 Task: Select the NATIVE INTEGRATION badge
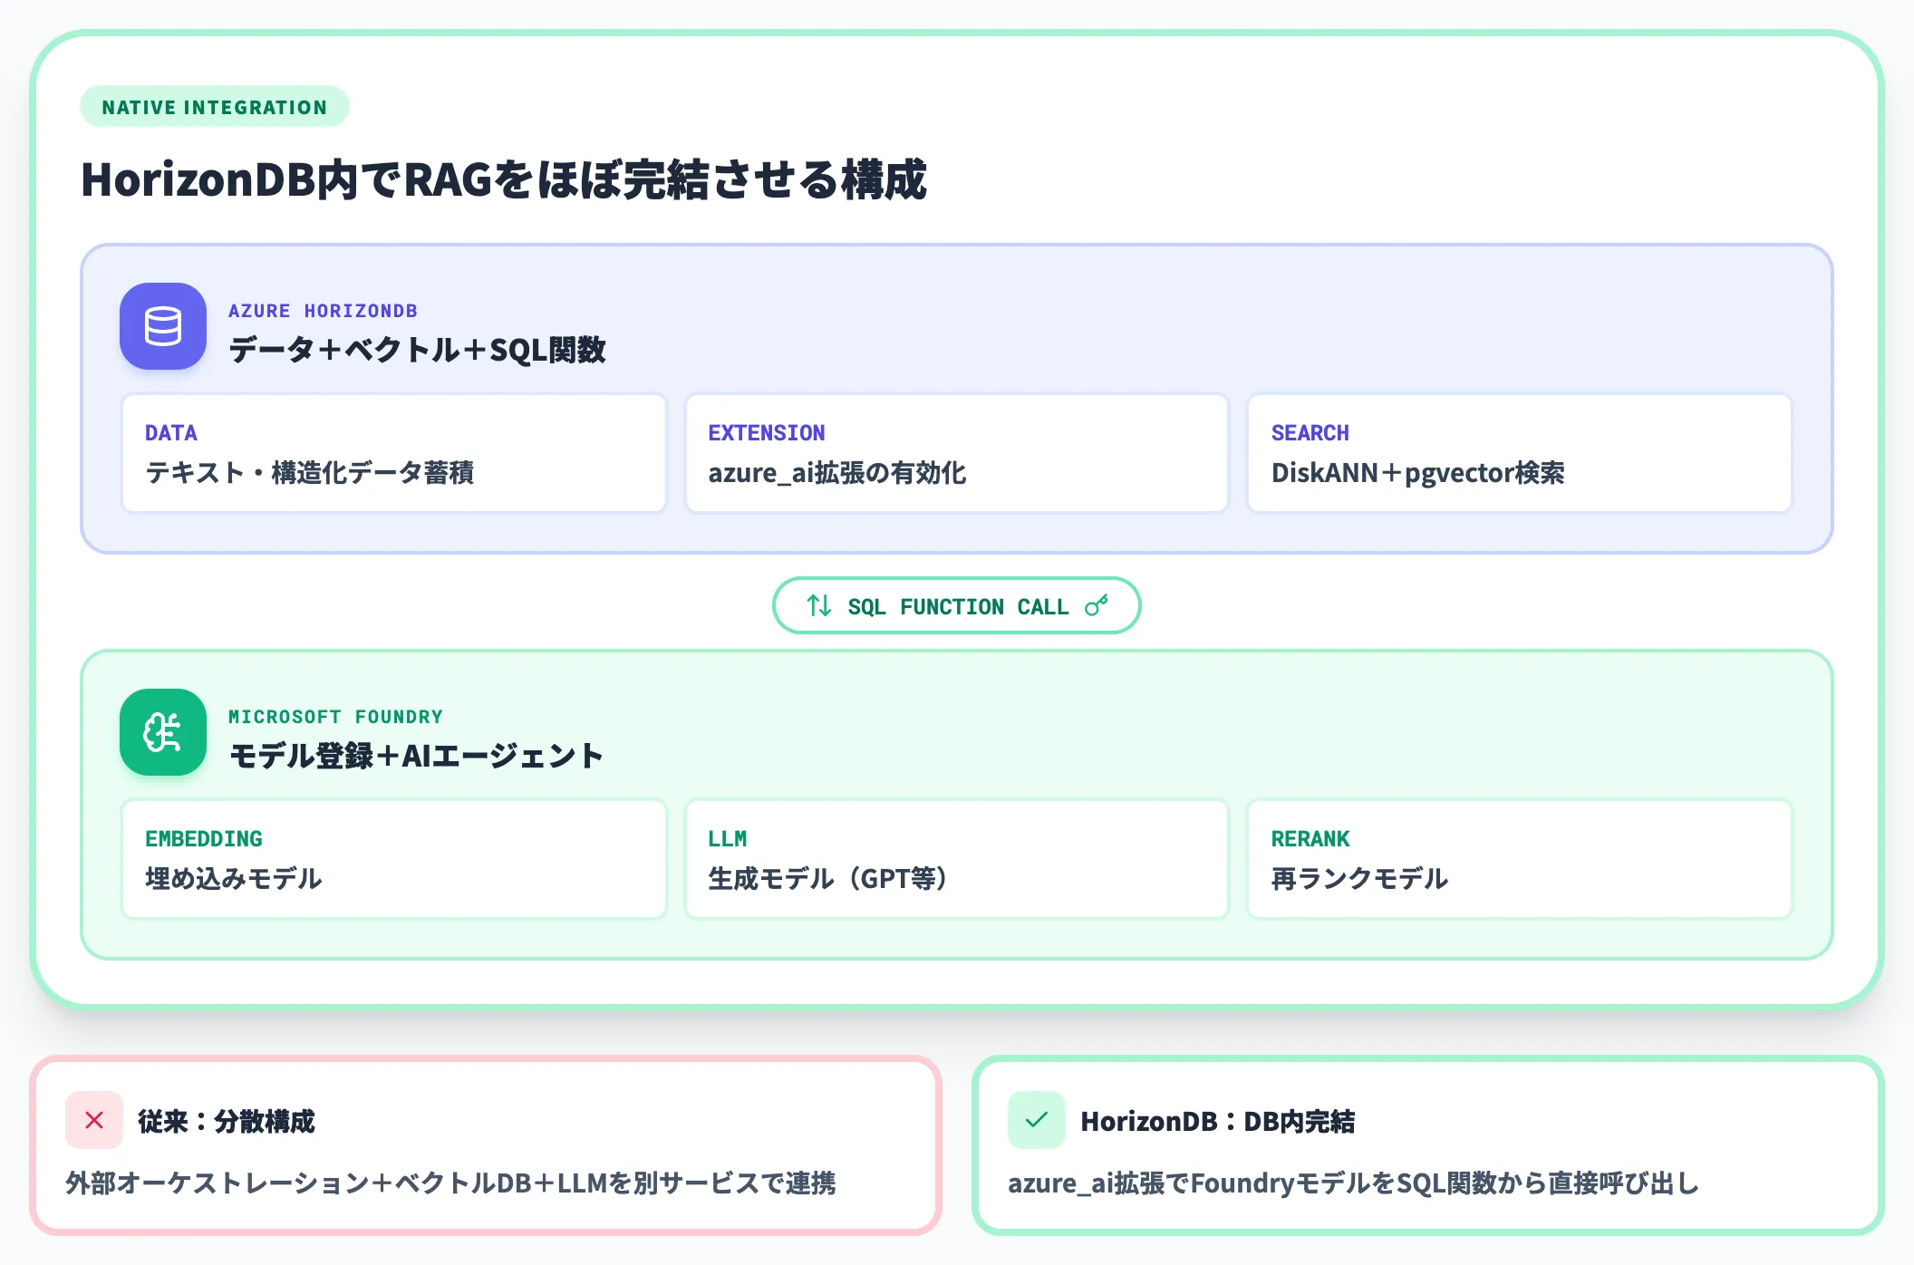(x=215, y=107)
